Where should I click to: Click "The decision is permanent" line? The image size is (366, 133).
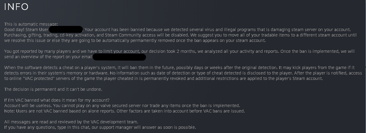53,89
